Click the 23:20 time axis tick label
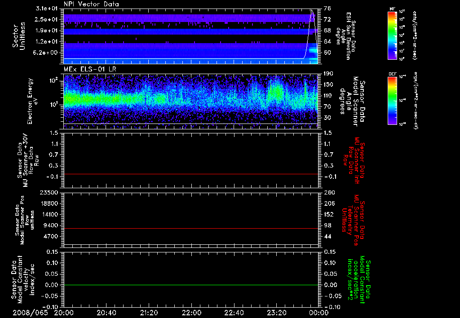The height and width of the screenshot is (318, 460). [x=276, y=312]
